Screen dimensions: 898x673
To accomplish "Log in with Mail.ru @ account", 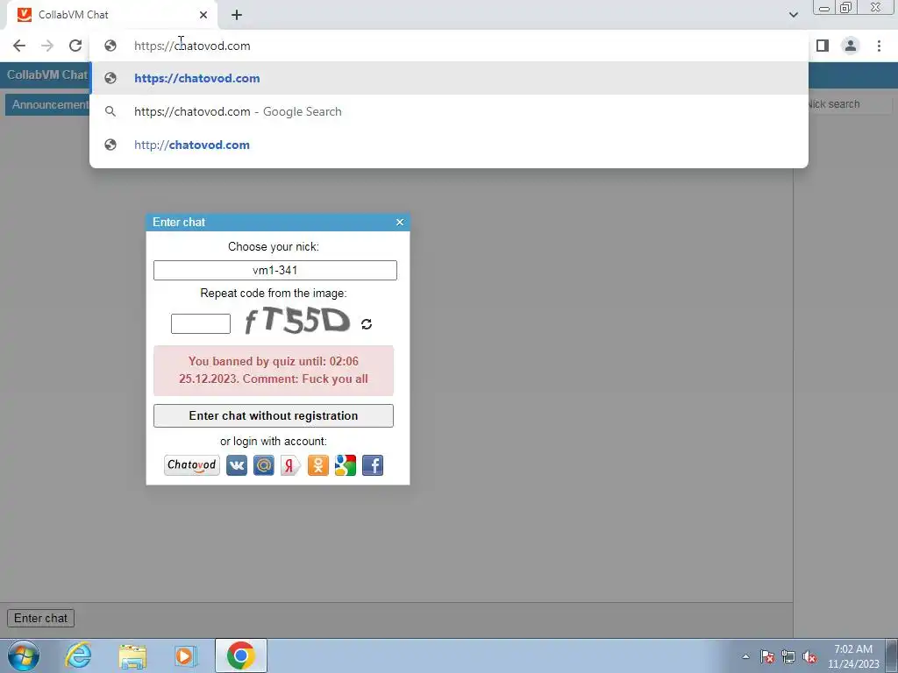I will 263,465.
